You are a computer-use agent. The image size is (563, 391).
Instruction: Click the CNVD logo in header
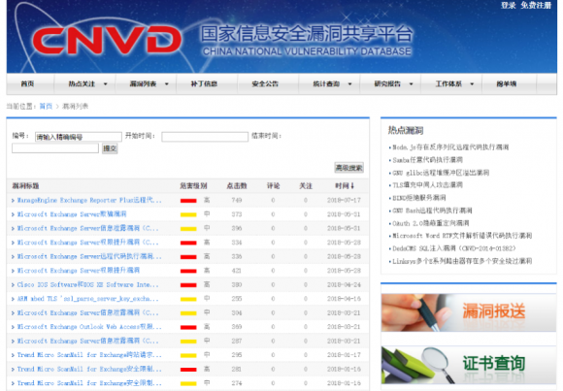(x=107, y=40)
